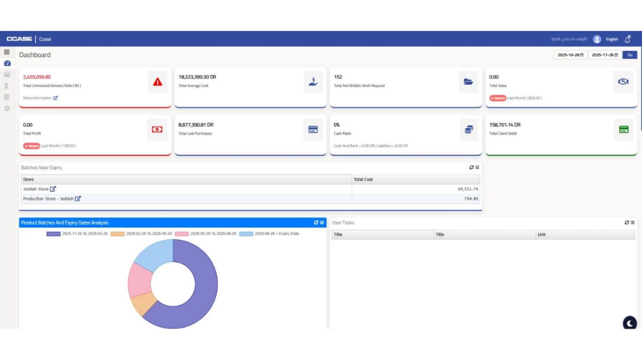
Task: Open the hamburger sidebar menu
Action: [7, 52]
